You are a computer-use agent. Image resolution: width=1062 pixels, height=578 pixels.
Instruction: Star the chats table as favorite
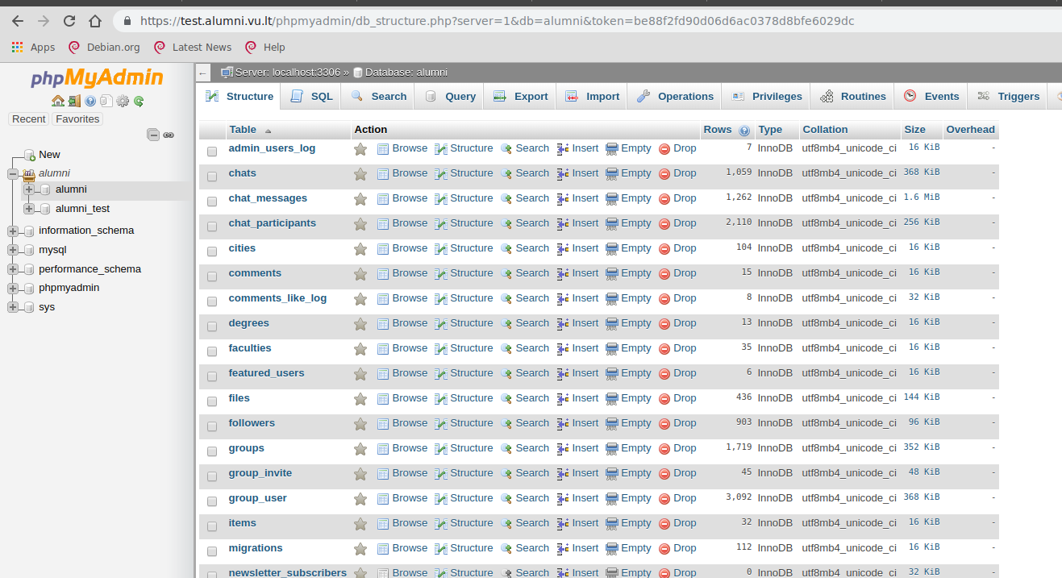click(x=360, y=174)
